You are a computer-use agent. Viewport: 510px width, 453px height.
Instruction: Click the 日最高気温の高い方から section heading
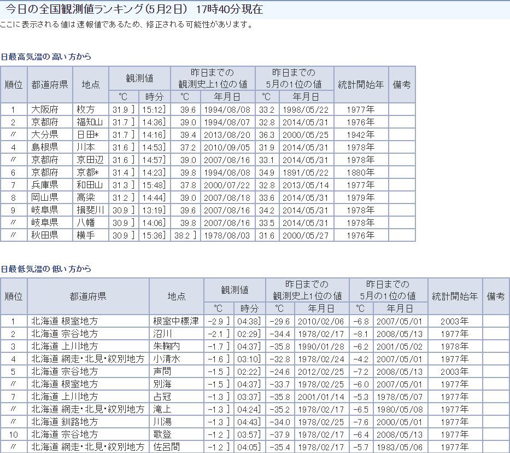point(46,56)
